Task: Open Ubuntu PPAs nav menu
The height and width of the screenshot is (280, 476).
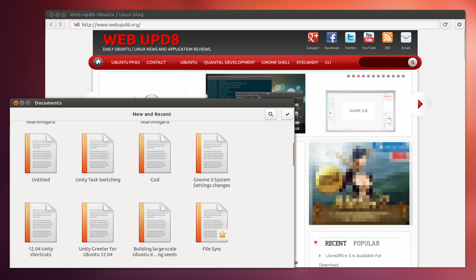Action: click(126, 62)
